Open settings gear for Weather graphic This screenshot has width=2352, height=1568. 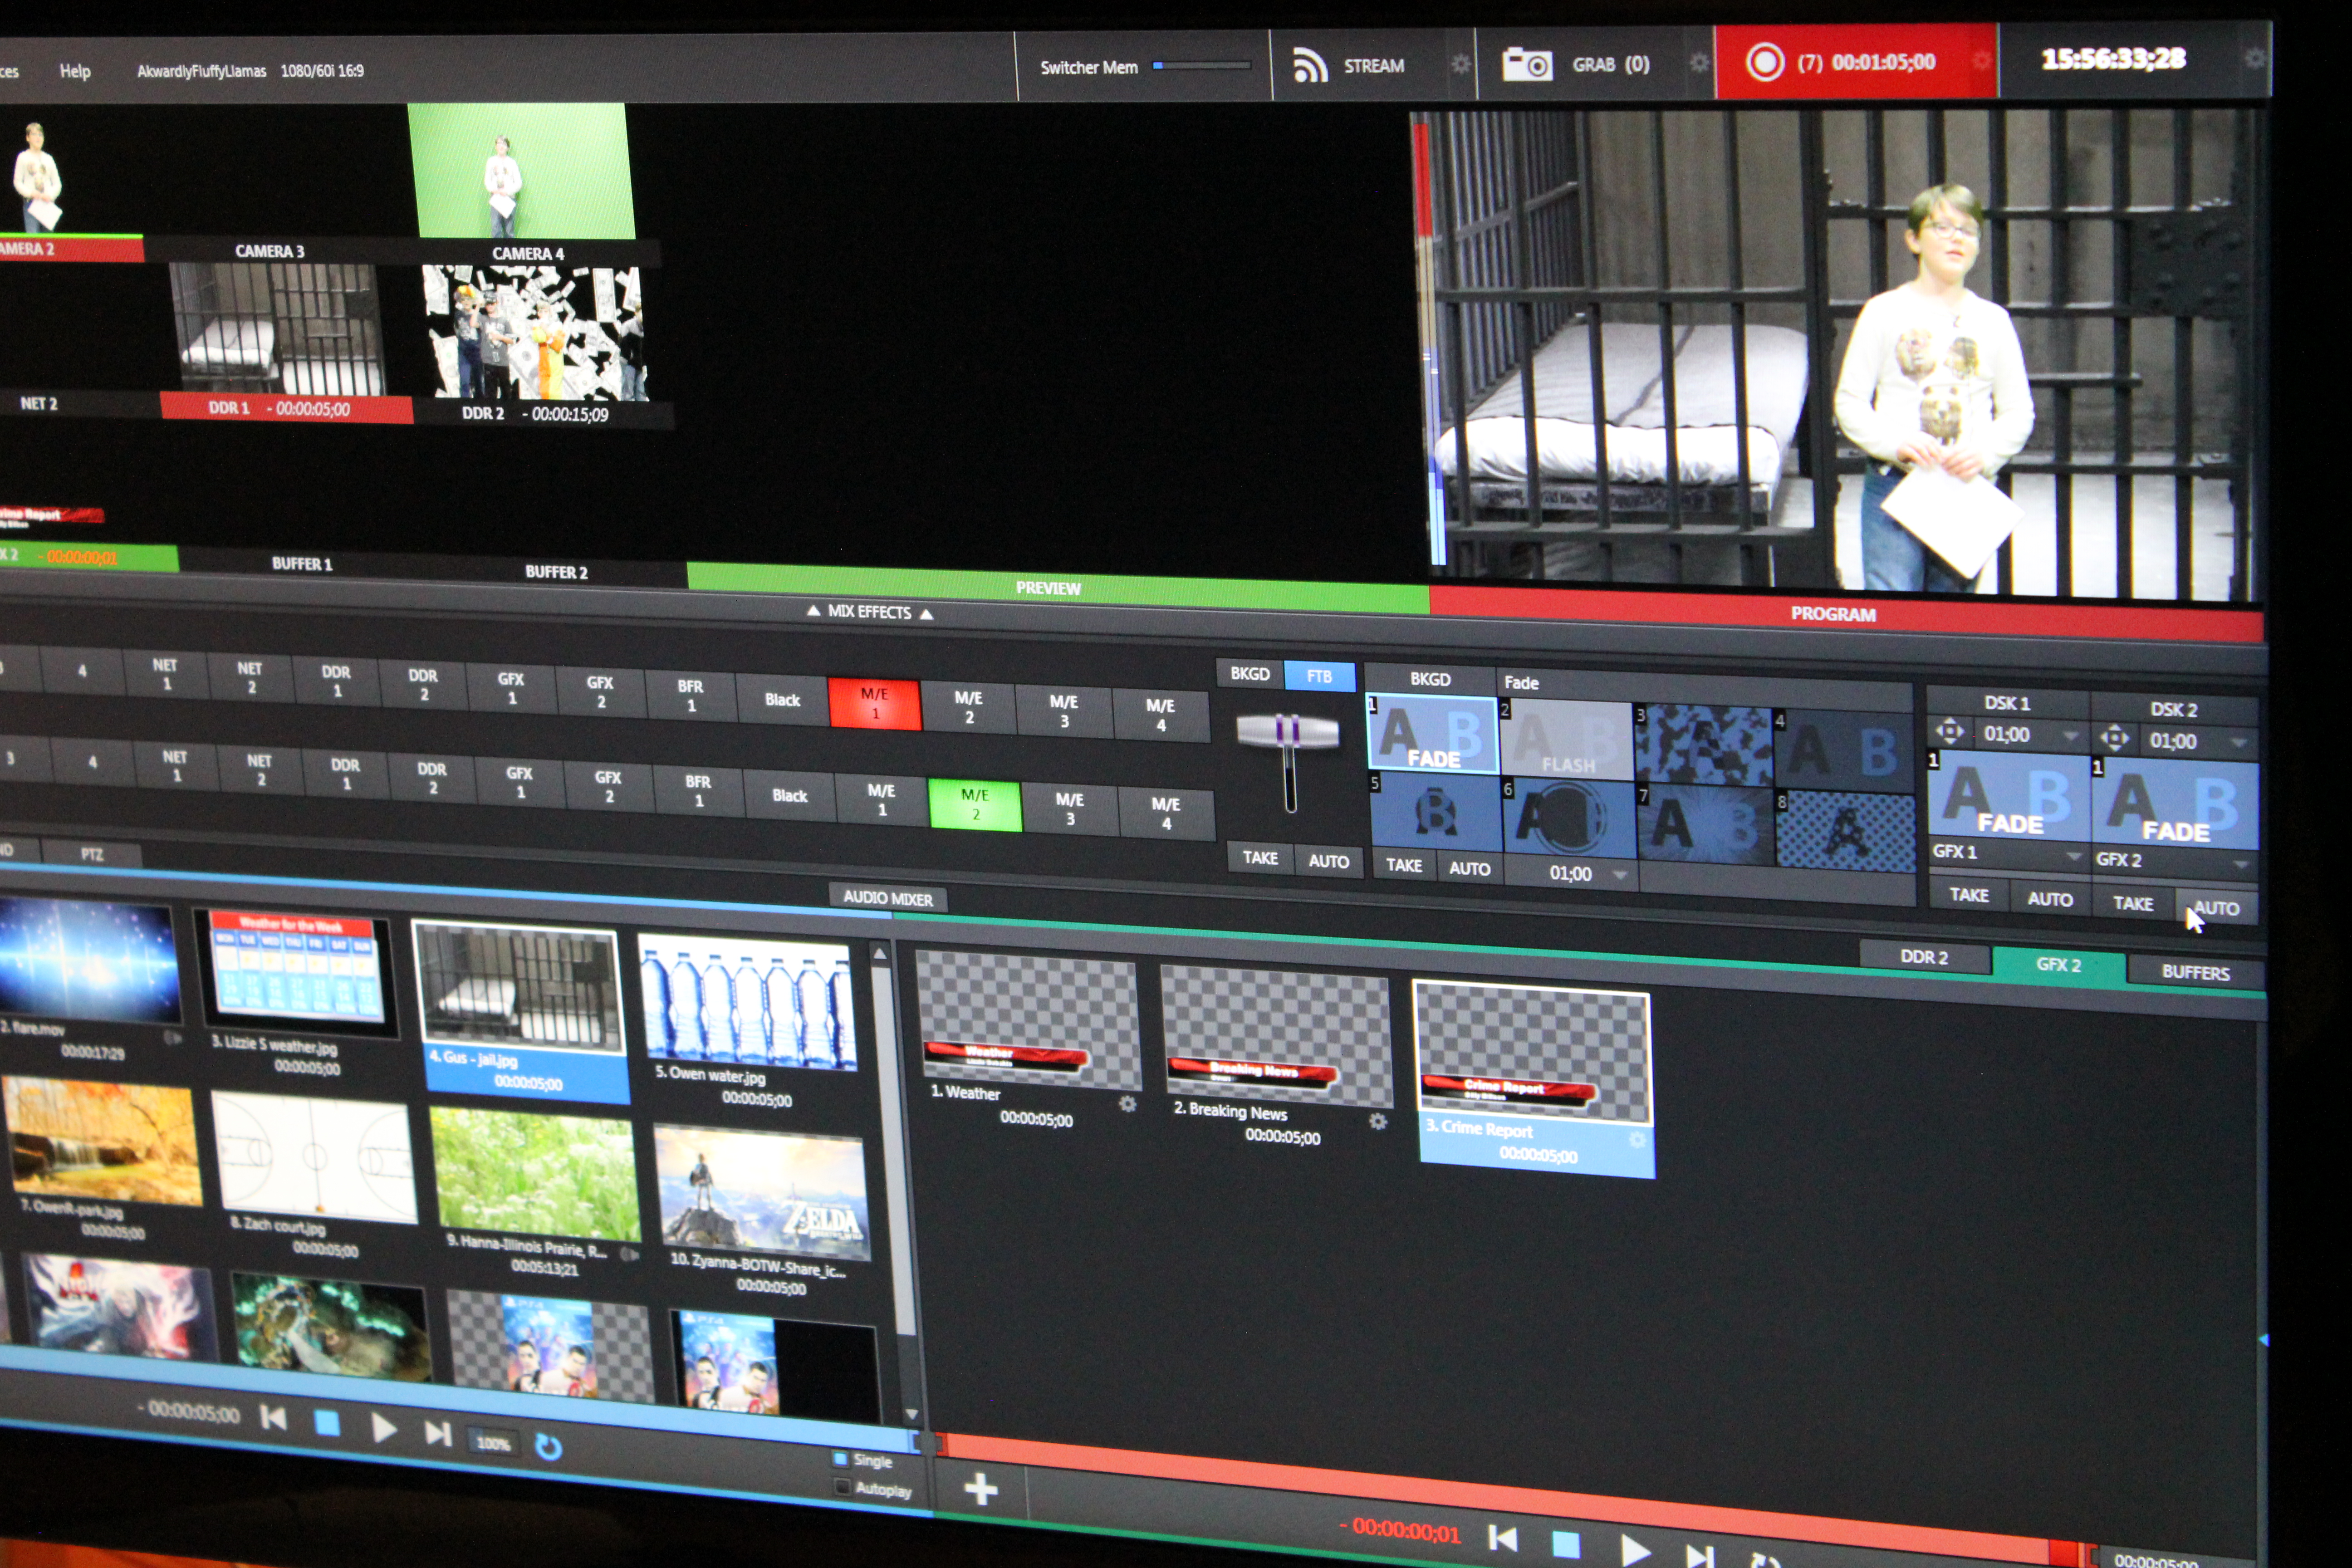pyautogui.click(x=1127, y=1104)
